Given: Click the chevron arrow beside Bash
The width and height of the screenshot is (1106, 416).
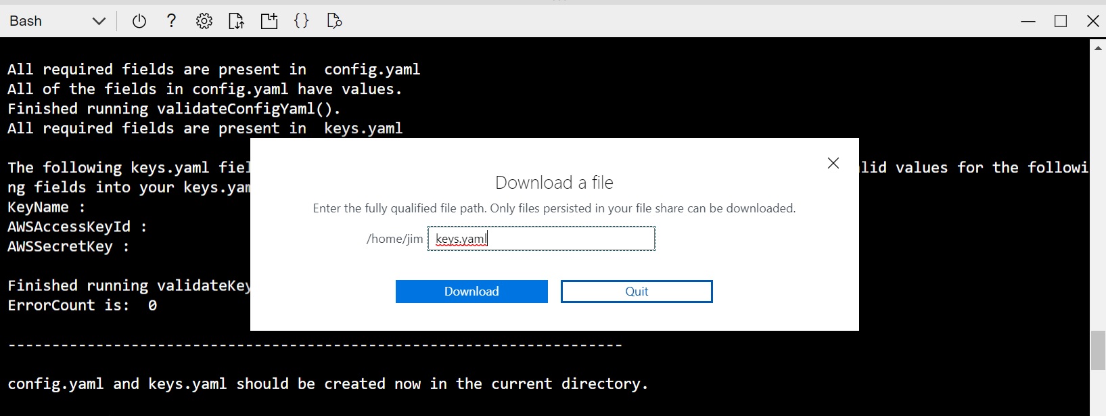Looking at the screenshot, I should [x=99, y=21].
